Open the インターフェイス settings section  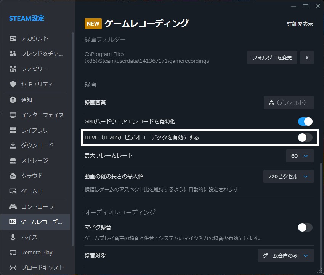tap(35, 115)
